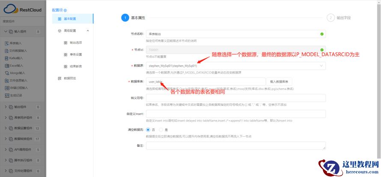
Task: Click green check icon in 节点名称 field
Action: pyautogui.click(x=322, y=34)
